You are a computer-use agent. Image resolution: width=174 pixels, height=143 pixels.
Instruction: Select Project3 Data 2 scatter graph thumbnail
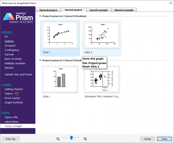[x=102, y=35]
